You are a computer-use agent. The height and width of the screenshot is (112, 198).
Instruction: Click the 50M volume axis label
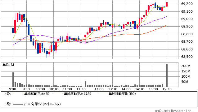click(x=185, y=82)
